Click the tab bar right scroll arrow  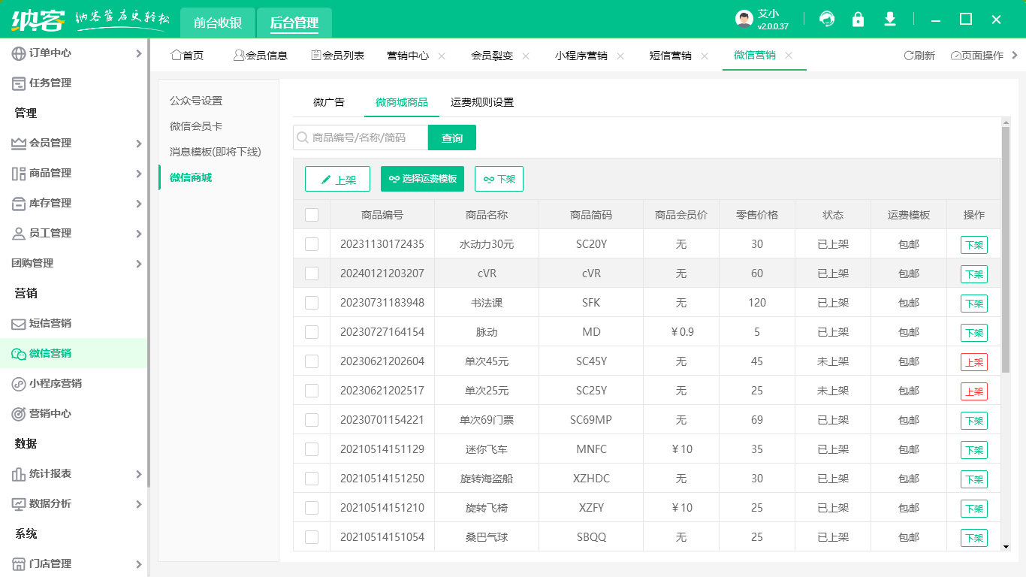click(x=1015, y=56)
